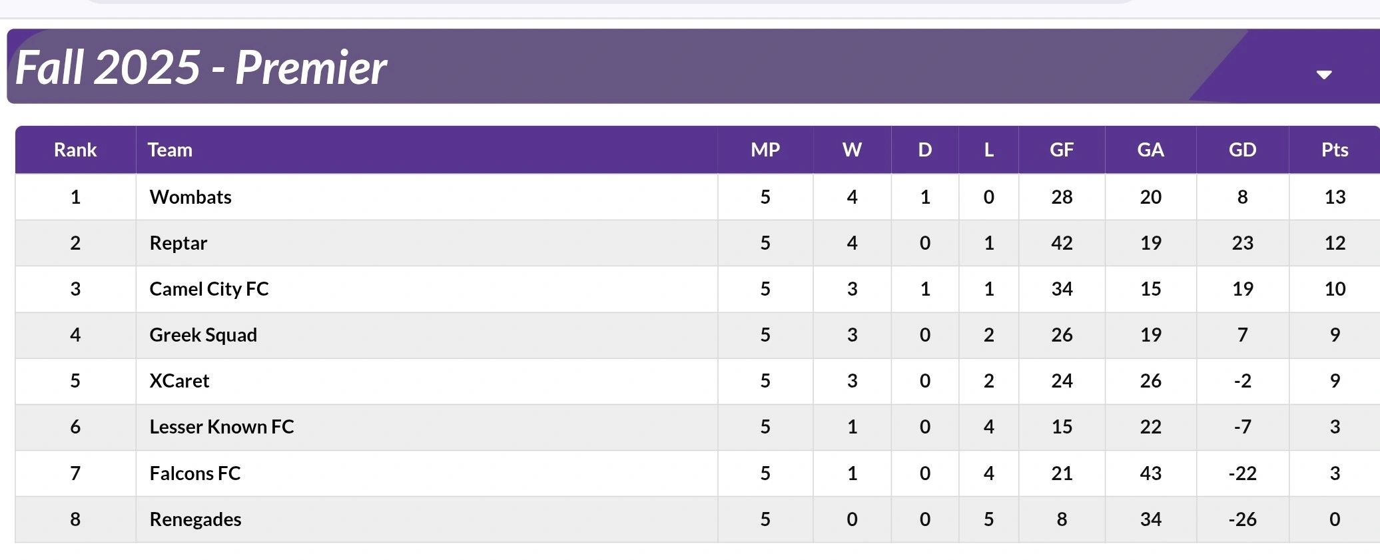
Task: Sort standings by Pts header
Action: coord(1334,150)
